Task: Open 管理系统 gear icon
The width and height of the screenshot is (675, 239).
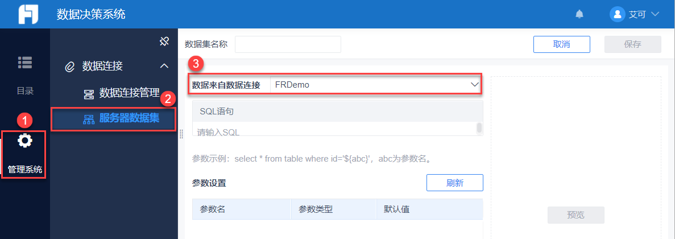Action: (24, 141)
